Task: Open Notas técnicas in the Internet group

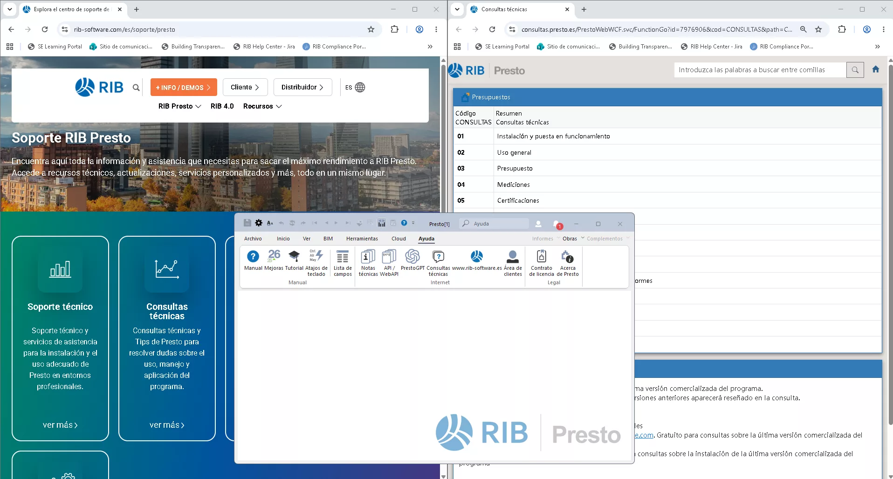Action: click(x=368, y=263)
